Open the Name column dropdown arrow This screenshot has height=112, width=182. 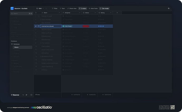coord(59,13)
